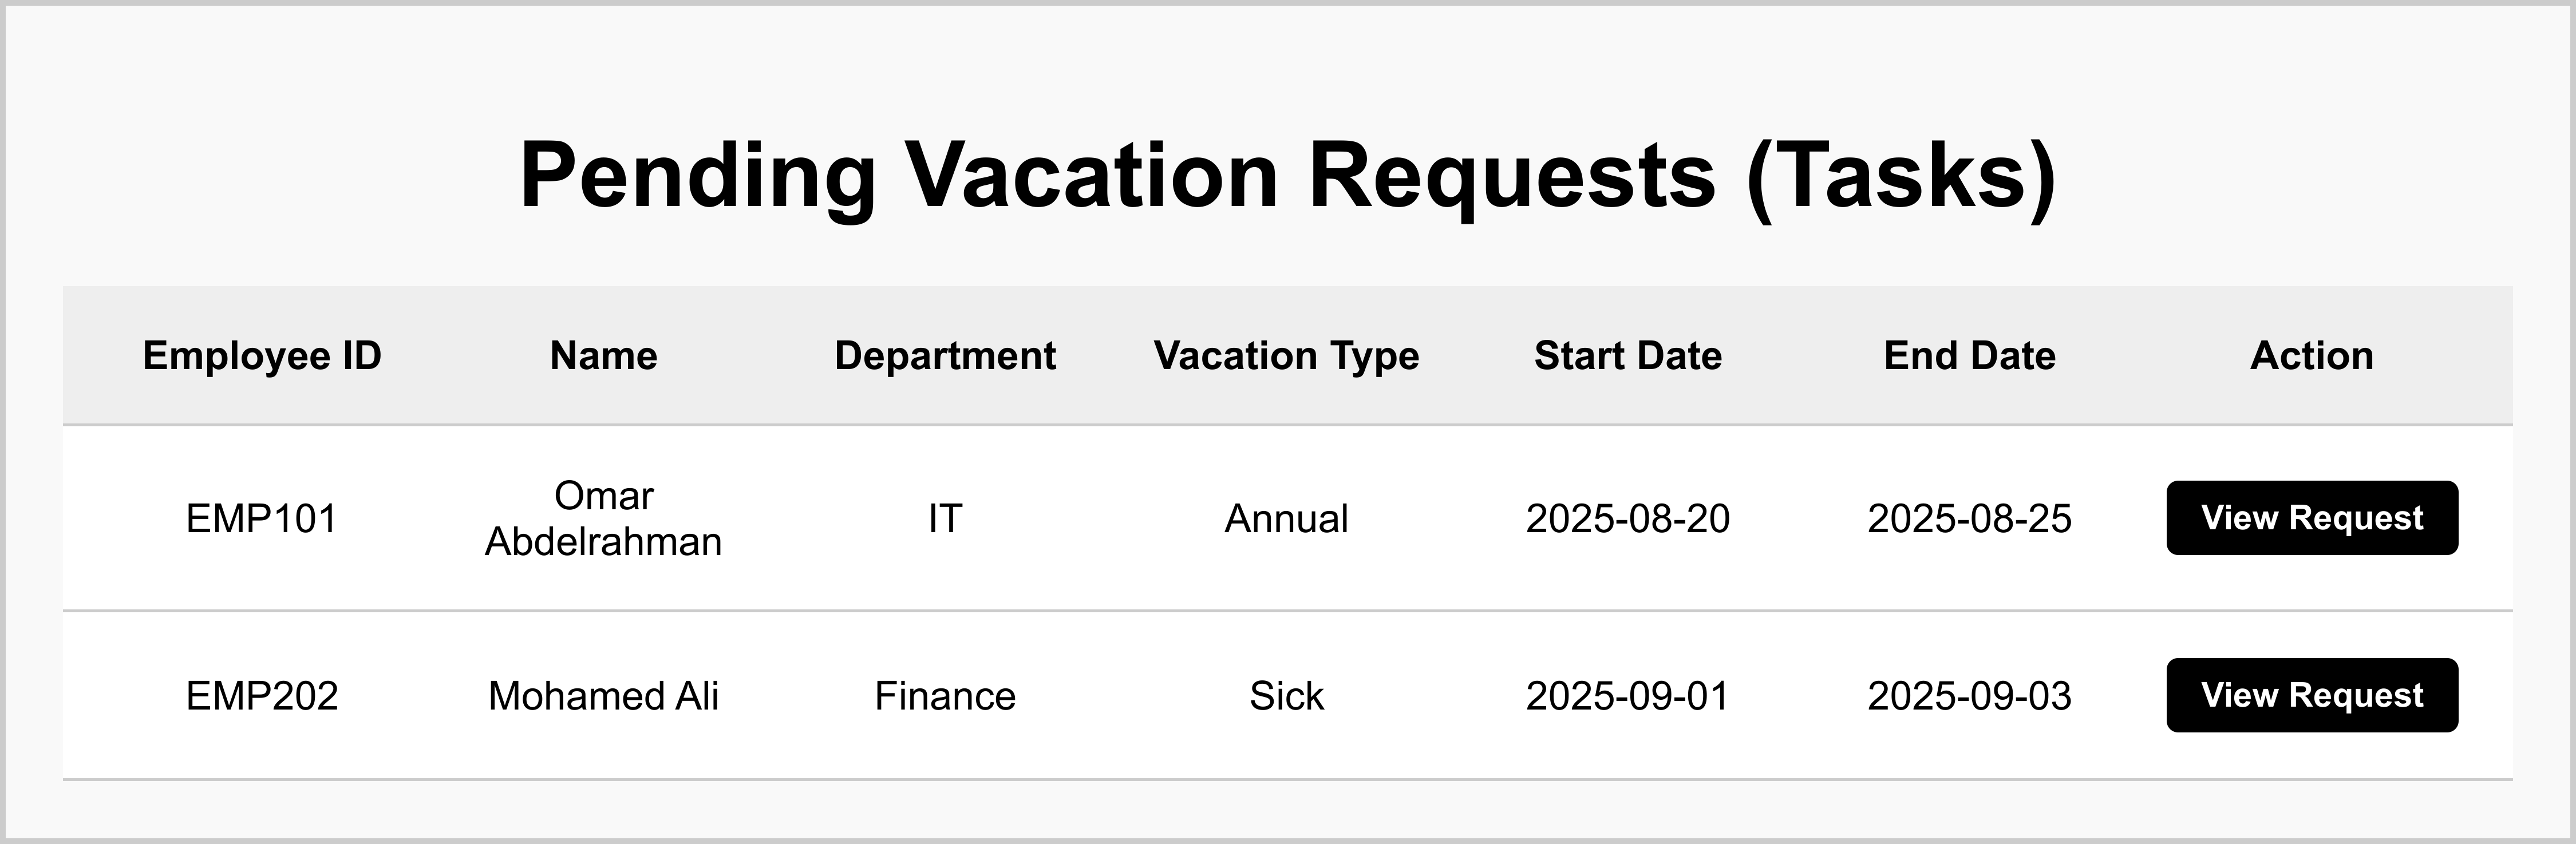Select start date 2025-08-20
Screen dimensions: 2576x844
coord(1628,519)
